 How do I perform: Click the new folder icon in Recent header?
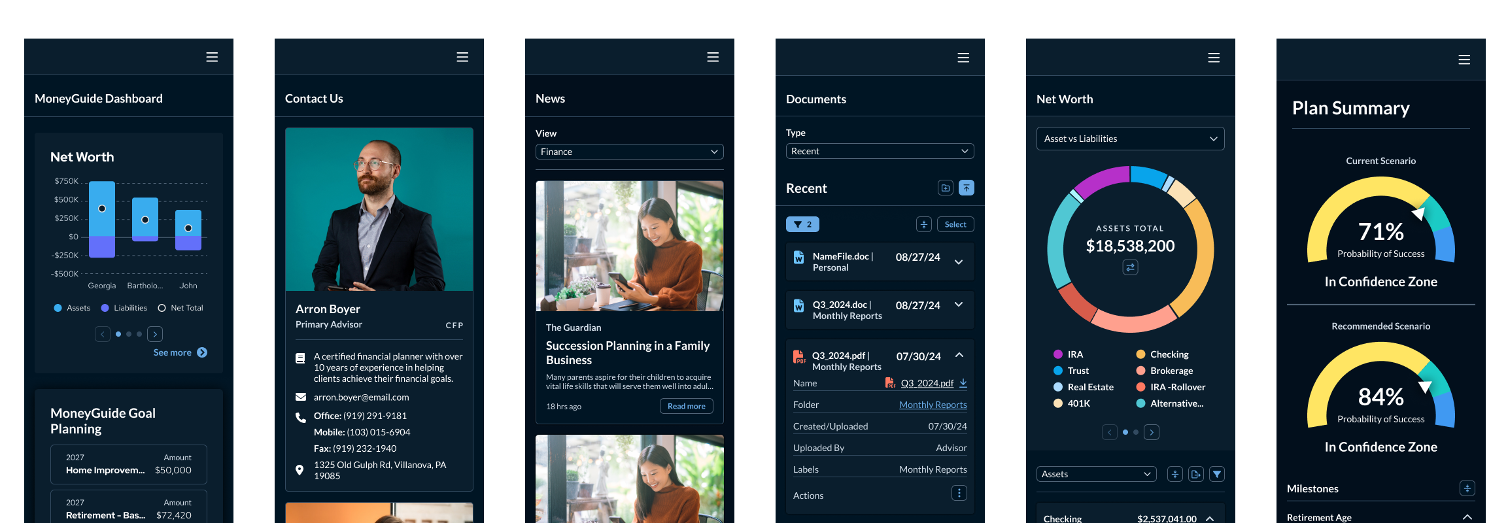pos(946,188)
